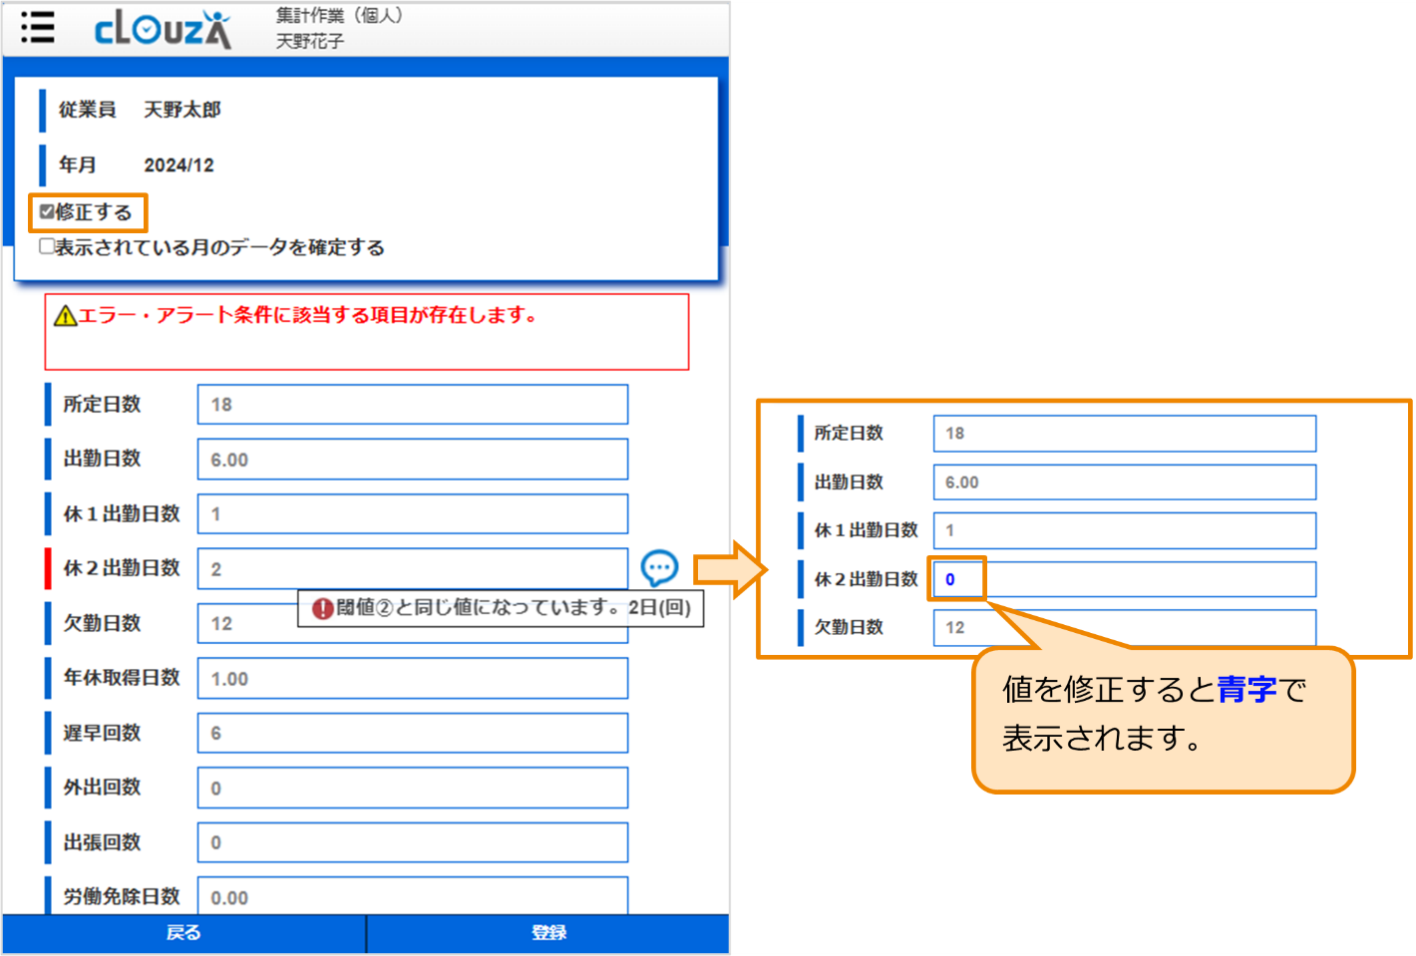Click the speech bubble alert icon beside 休２出勤日数
The height and width of the screenshot is (956, 1416).
[661, 567]
